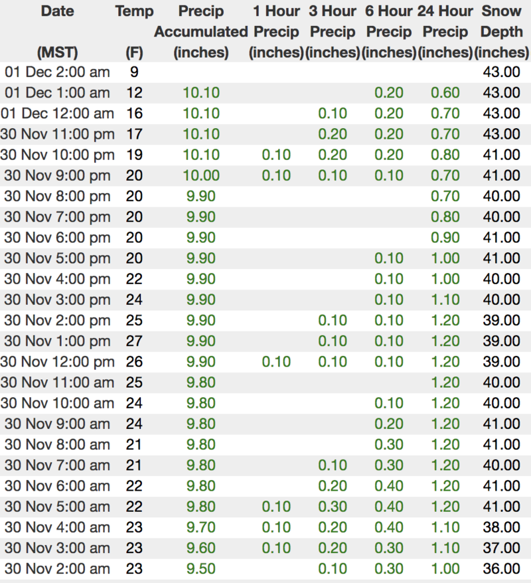Image resolution: width=531 pixels, height=583 pixels.
Task: Click the 30 Nov 6:00 pm date cell
Action: (x=57, y=238)
